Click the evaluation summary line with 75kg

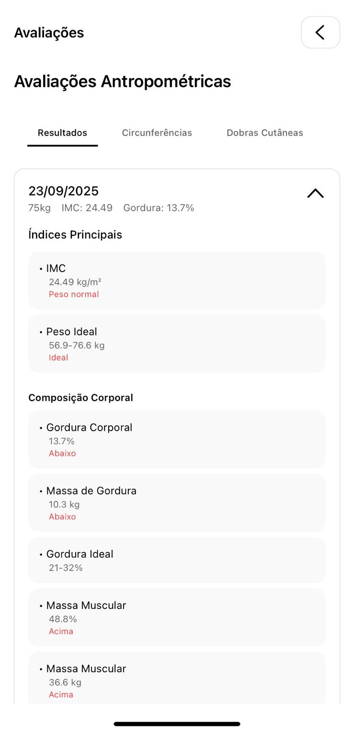pyautogui.click(x=111, y=208)
